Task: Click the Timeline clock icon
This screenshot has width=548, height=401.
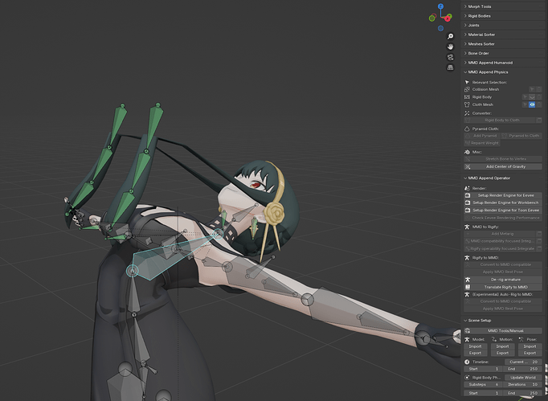Action: point(467,362)
